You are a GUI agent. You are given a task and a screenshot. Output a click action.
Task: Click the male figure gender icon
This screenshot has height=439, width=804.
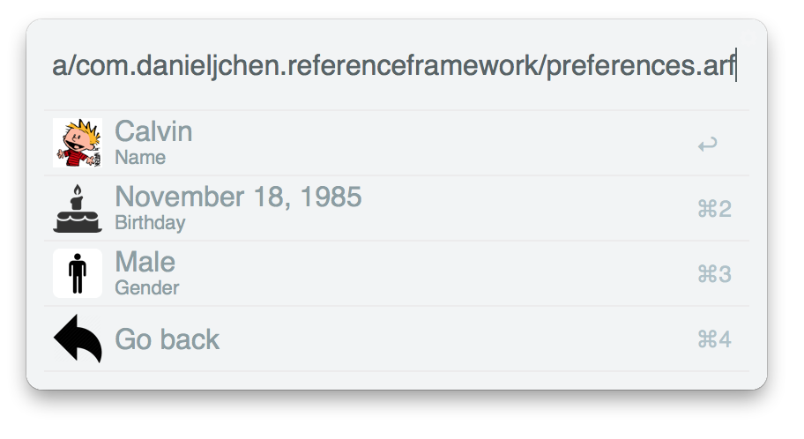(x=78, y=273)
